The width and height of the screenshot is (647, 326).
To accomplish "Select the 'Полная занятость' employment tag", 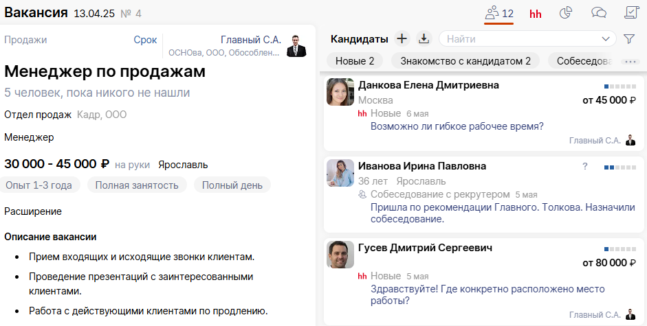I will [137, 185].
